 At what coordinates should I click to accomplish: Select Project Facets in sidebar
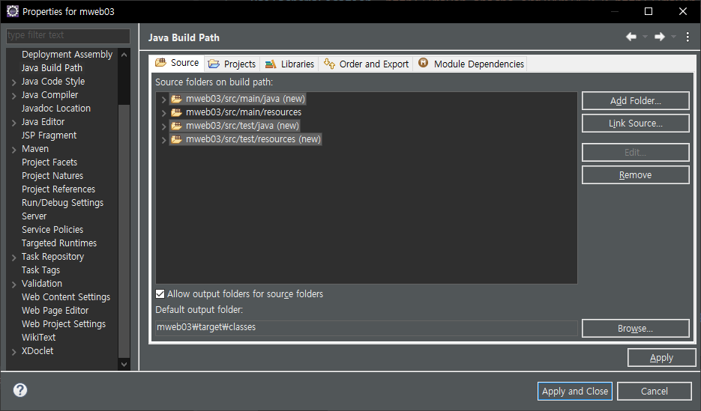click(x=49, y=162)
